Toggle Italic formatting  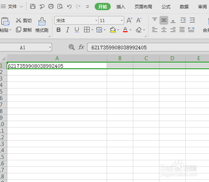point(68,30)
